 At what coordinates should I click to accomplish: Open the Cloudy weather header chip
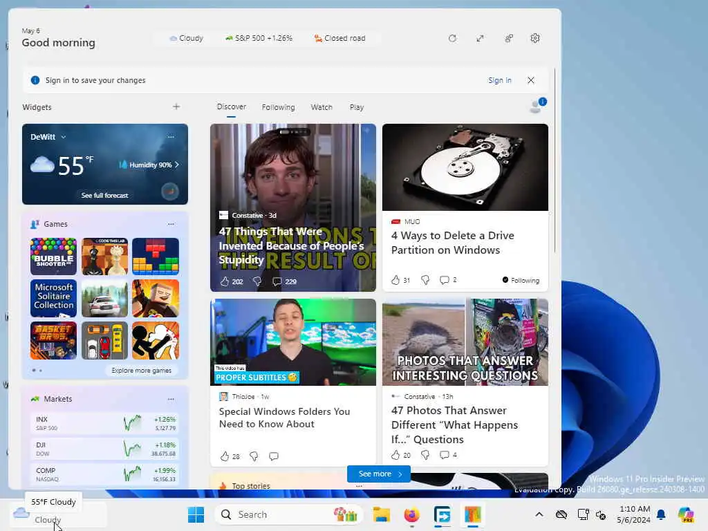pos(186,39)
